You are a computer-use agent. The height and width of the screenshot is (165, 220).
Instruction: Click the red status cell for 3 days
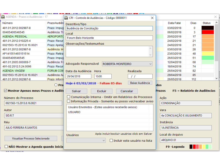click(207, 32)
